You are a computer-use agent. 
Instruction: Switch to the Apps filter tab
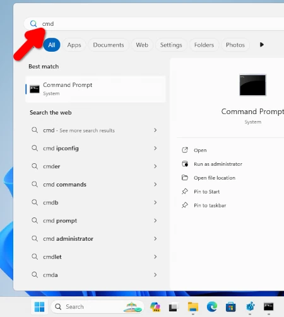point(74,45)
